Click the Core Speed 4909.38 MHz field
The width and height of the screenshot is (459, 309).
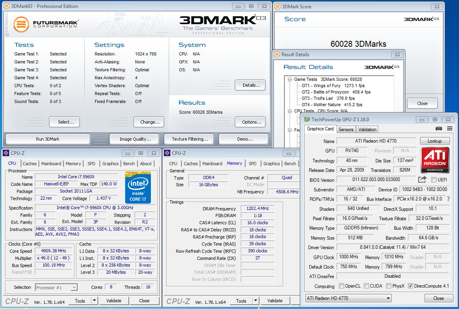click(x=53, y=251)
